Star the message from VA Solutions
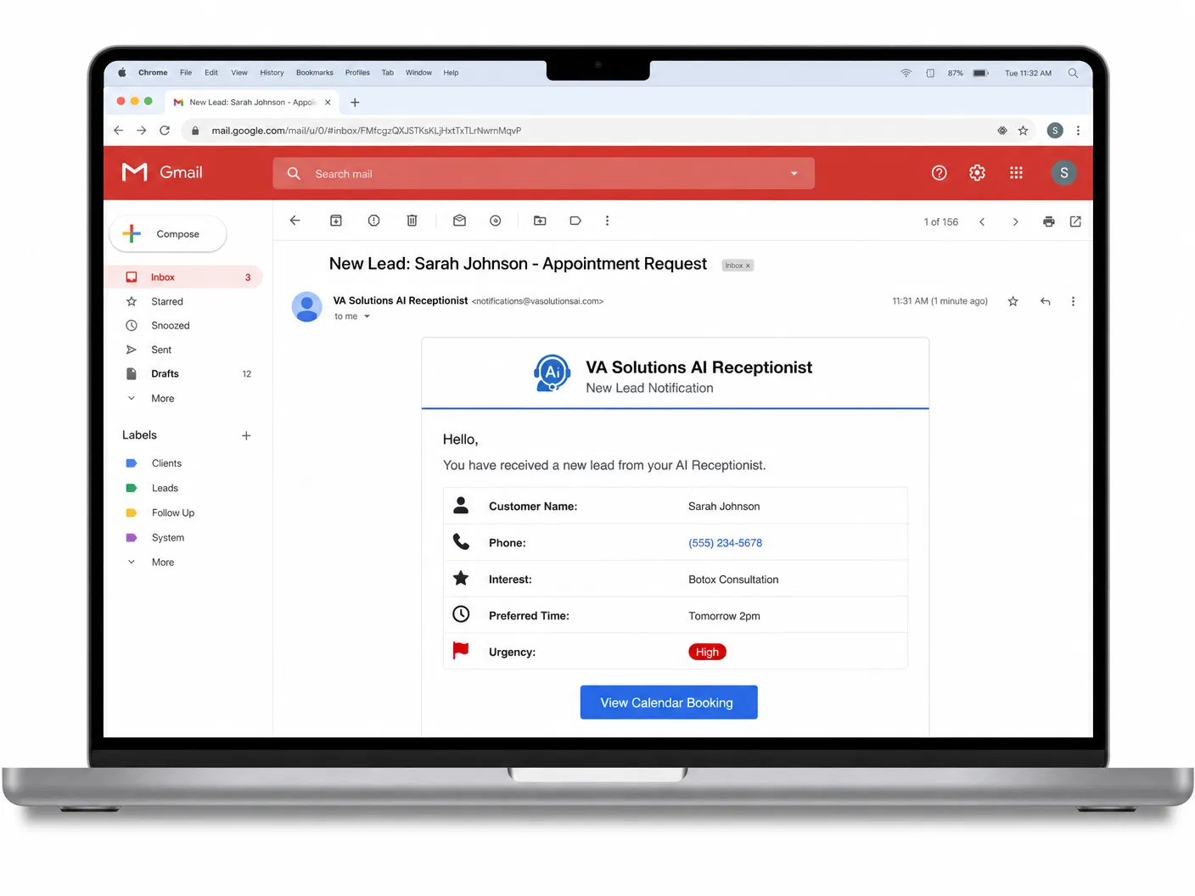Screen dimensions: 1195x896 (x=1013, y=301)
